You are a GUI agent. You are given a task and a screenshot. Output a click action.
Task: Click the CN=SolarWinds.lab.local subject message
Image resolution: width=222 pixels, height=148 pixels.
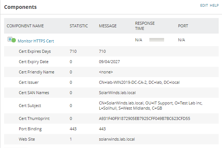pyautogui.click(x=150, y=106)
